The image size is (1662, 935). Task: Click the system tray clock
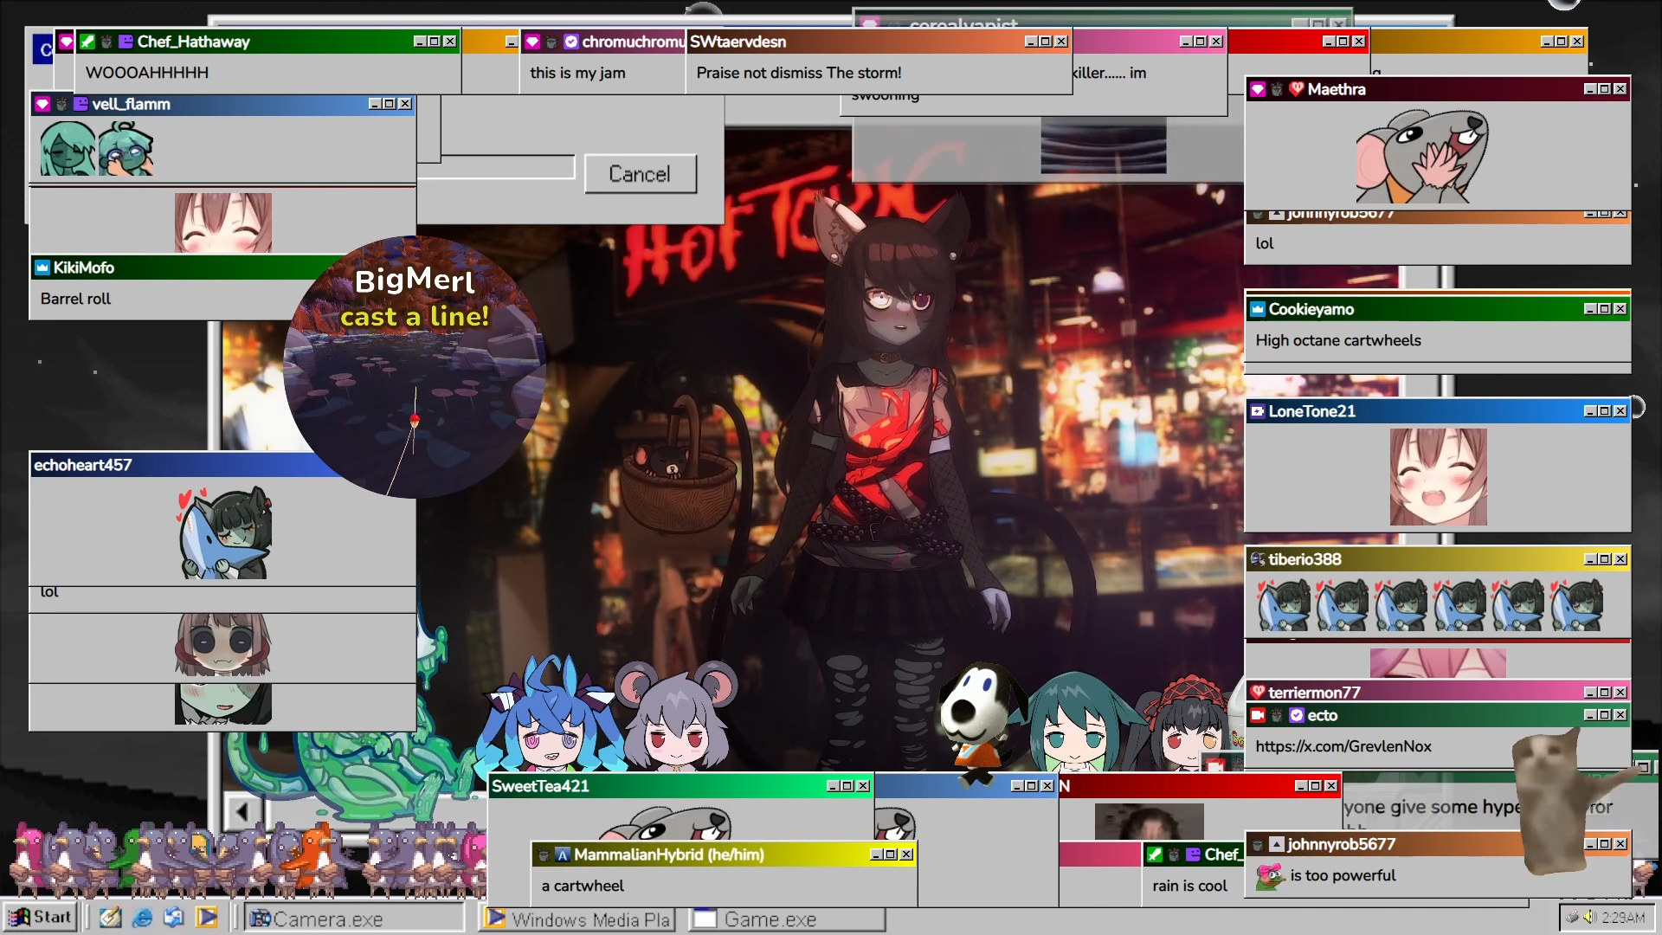[1623, 918]
